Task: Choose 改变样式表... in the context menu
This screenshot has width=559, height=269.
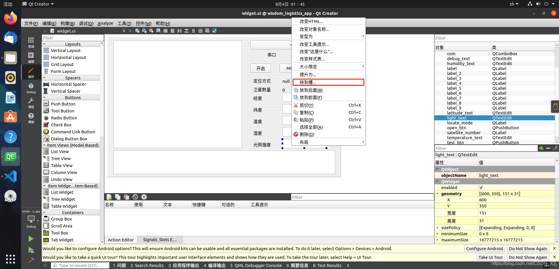Action: coord(328,59)
